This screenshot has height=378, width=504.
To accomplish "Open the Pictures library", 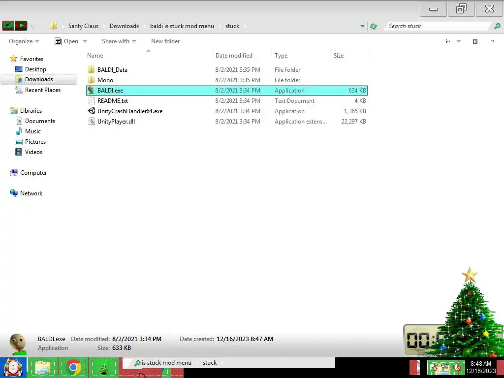I will [35, 141].
